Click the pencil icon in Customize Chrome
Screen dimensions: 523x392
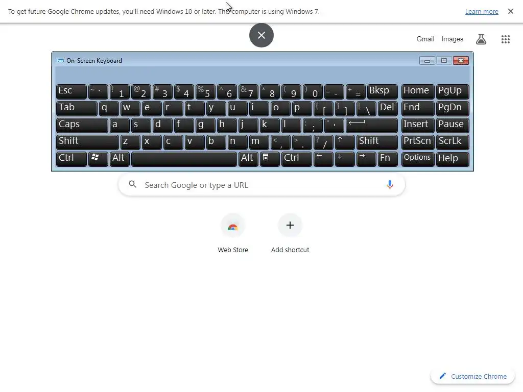click(443, 376)
